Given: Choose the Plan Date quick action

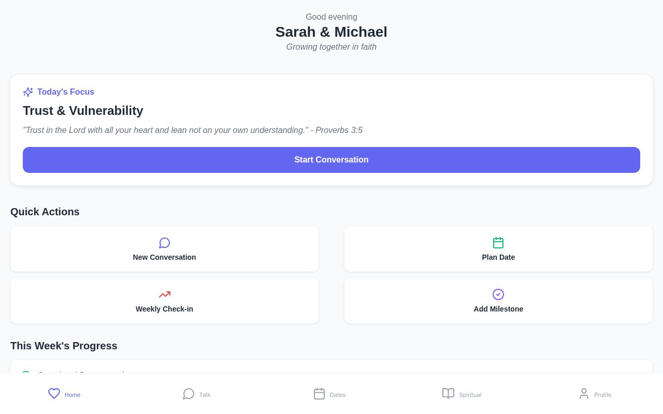Looking at the screenshot, I should click(498, 249).
